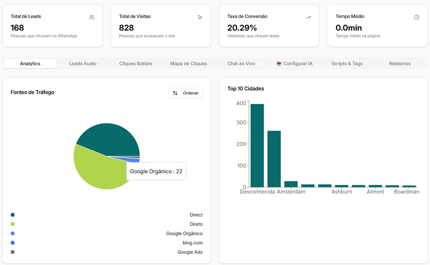Open the Relatórios tab
The image size is (430, 265).
click(400, 64)
